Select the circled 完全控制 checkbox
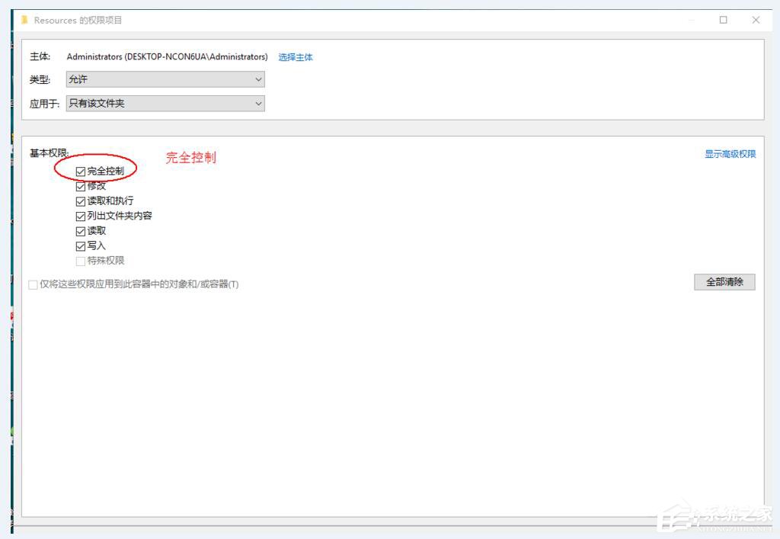The height and width of the screenshot is (539, 780). [x=81, y=171]
